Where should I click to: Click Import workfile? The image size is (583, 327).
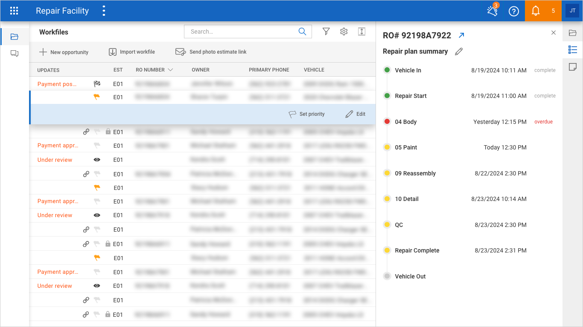[x=131, y=52]
